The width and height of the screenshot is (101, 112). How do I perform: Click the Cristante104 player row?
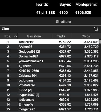(x=49, y=76)
